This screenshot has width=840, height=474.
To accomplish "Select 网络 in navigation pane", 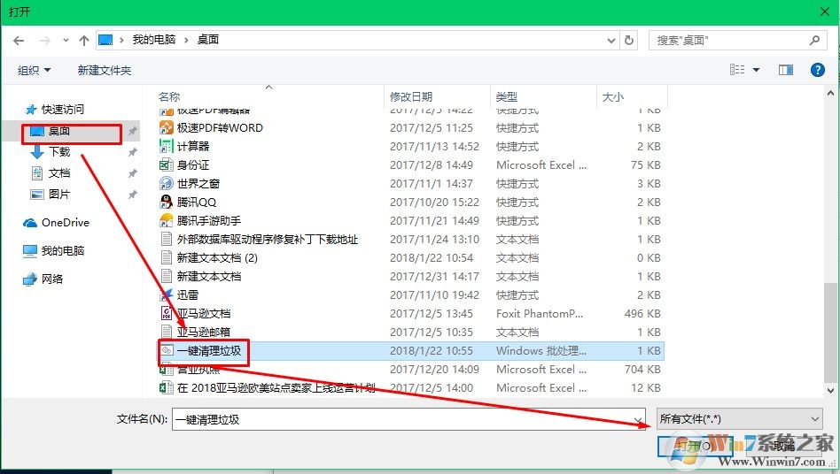I will (52, 279).
